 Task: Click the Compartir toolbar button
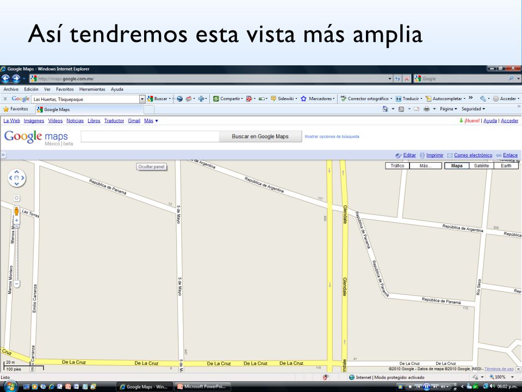228,99
